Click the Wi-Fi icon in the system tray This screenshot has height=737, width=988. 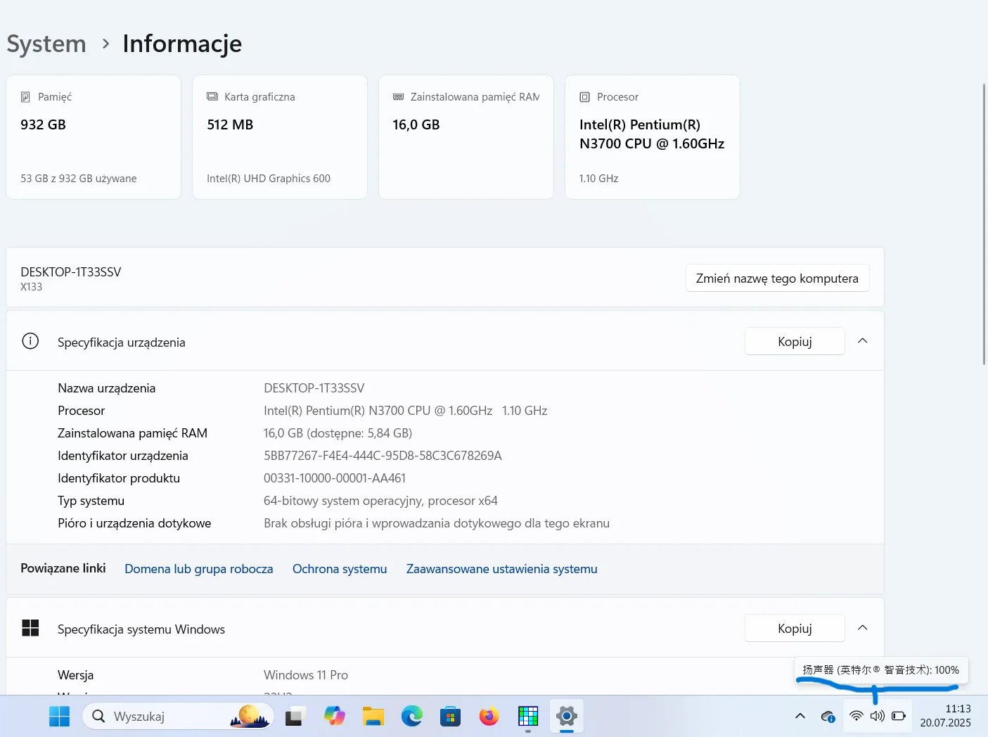857,716
